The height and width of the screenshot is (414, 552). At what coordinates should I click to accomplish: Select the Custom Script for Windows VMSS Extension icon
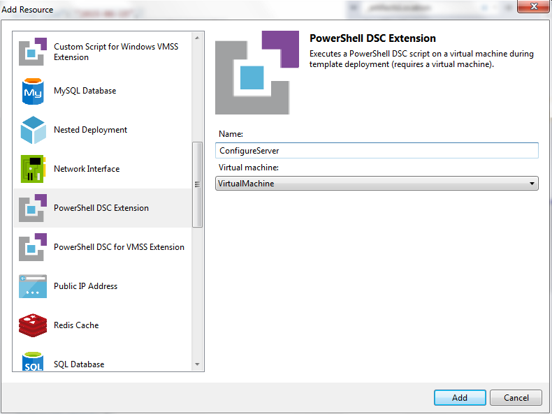[33, 52]
